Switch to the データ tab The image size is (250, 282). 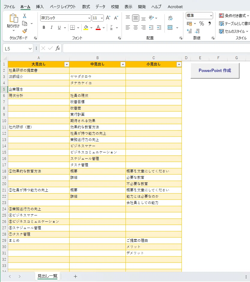(100, 7)
